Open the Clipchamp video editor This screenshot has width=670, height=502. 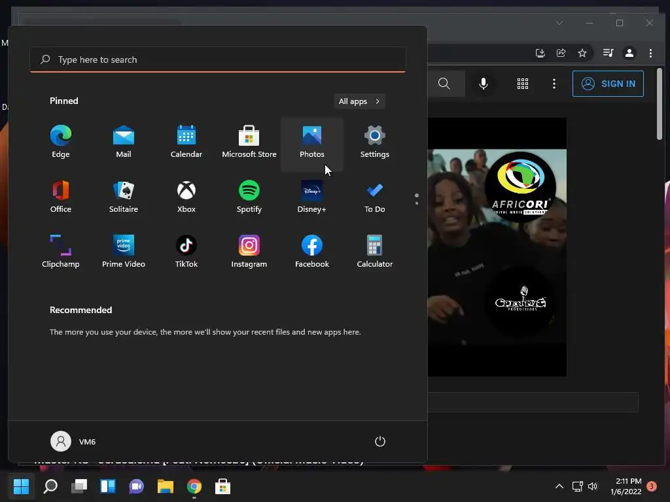coord(61,252)
